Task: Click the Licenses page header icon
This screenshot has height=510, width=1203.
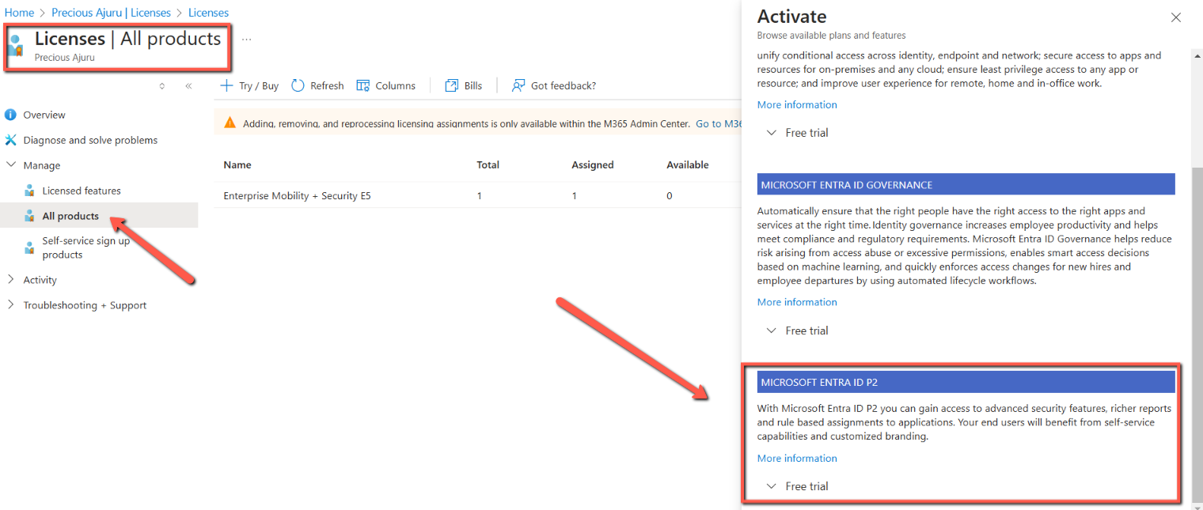Action: pos(16,46)
